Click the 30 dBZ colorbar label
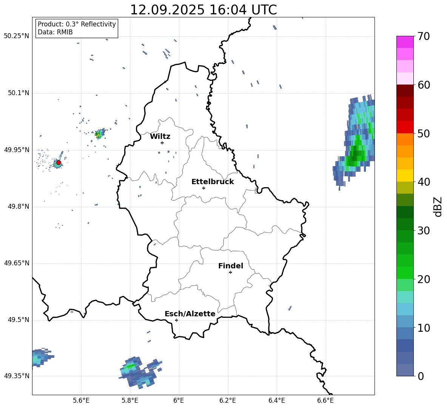This screenshot has width=447, height=408. (424, 231)
